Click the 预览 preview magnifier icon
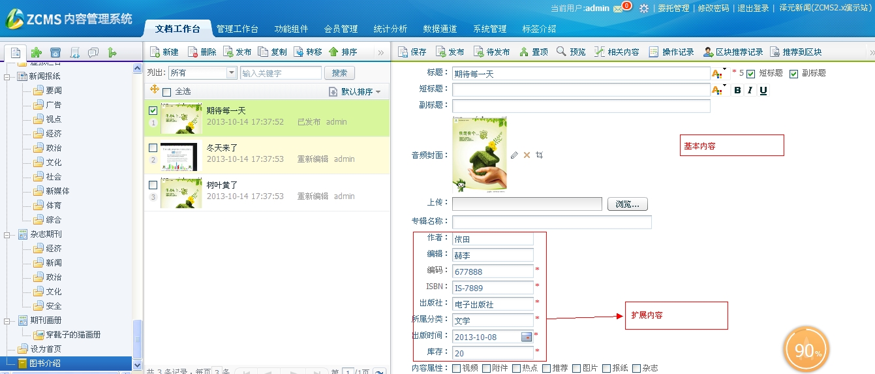The height and width of the screenshot is (374, 875). 561,52
